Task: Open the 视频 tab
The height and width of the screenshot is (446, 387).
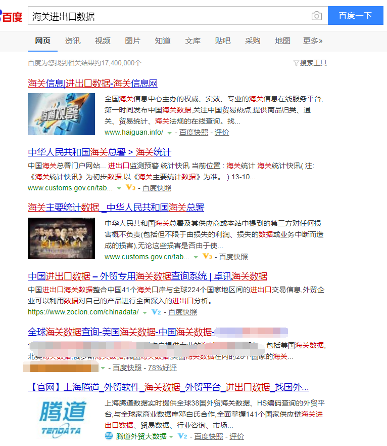Action: tap(103, 41)
